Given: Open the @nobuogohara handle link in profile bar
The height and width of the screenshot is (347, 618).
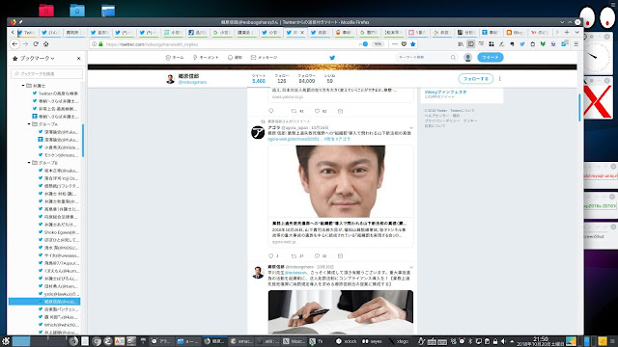Looking at the screenshot, I should [x=192, y=82].
